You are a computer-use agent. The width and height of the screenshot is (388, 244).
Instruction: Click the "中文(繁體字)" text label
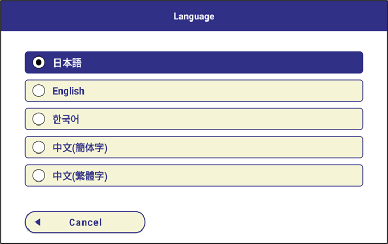coord(80,176)
